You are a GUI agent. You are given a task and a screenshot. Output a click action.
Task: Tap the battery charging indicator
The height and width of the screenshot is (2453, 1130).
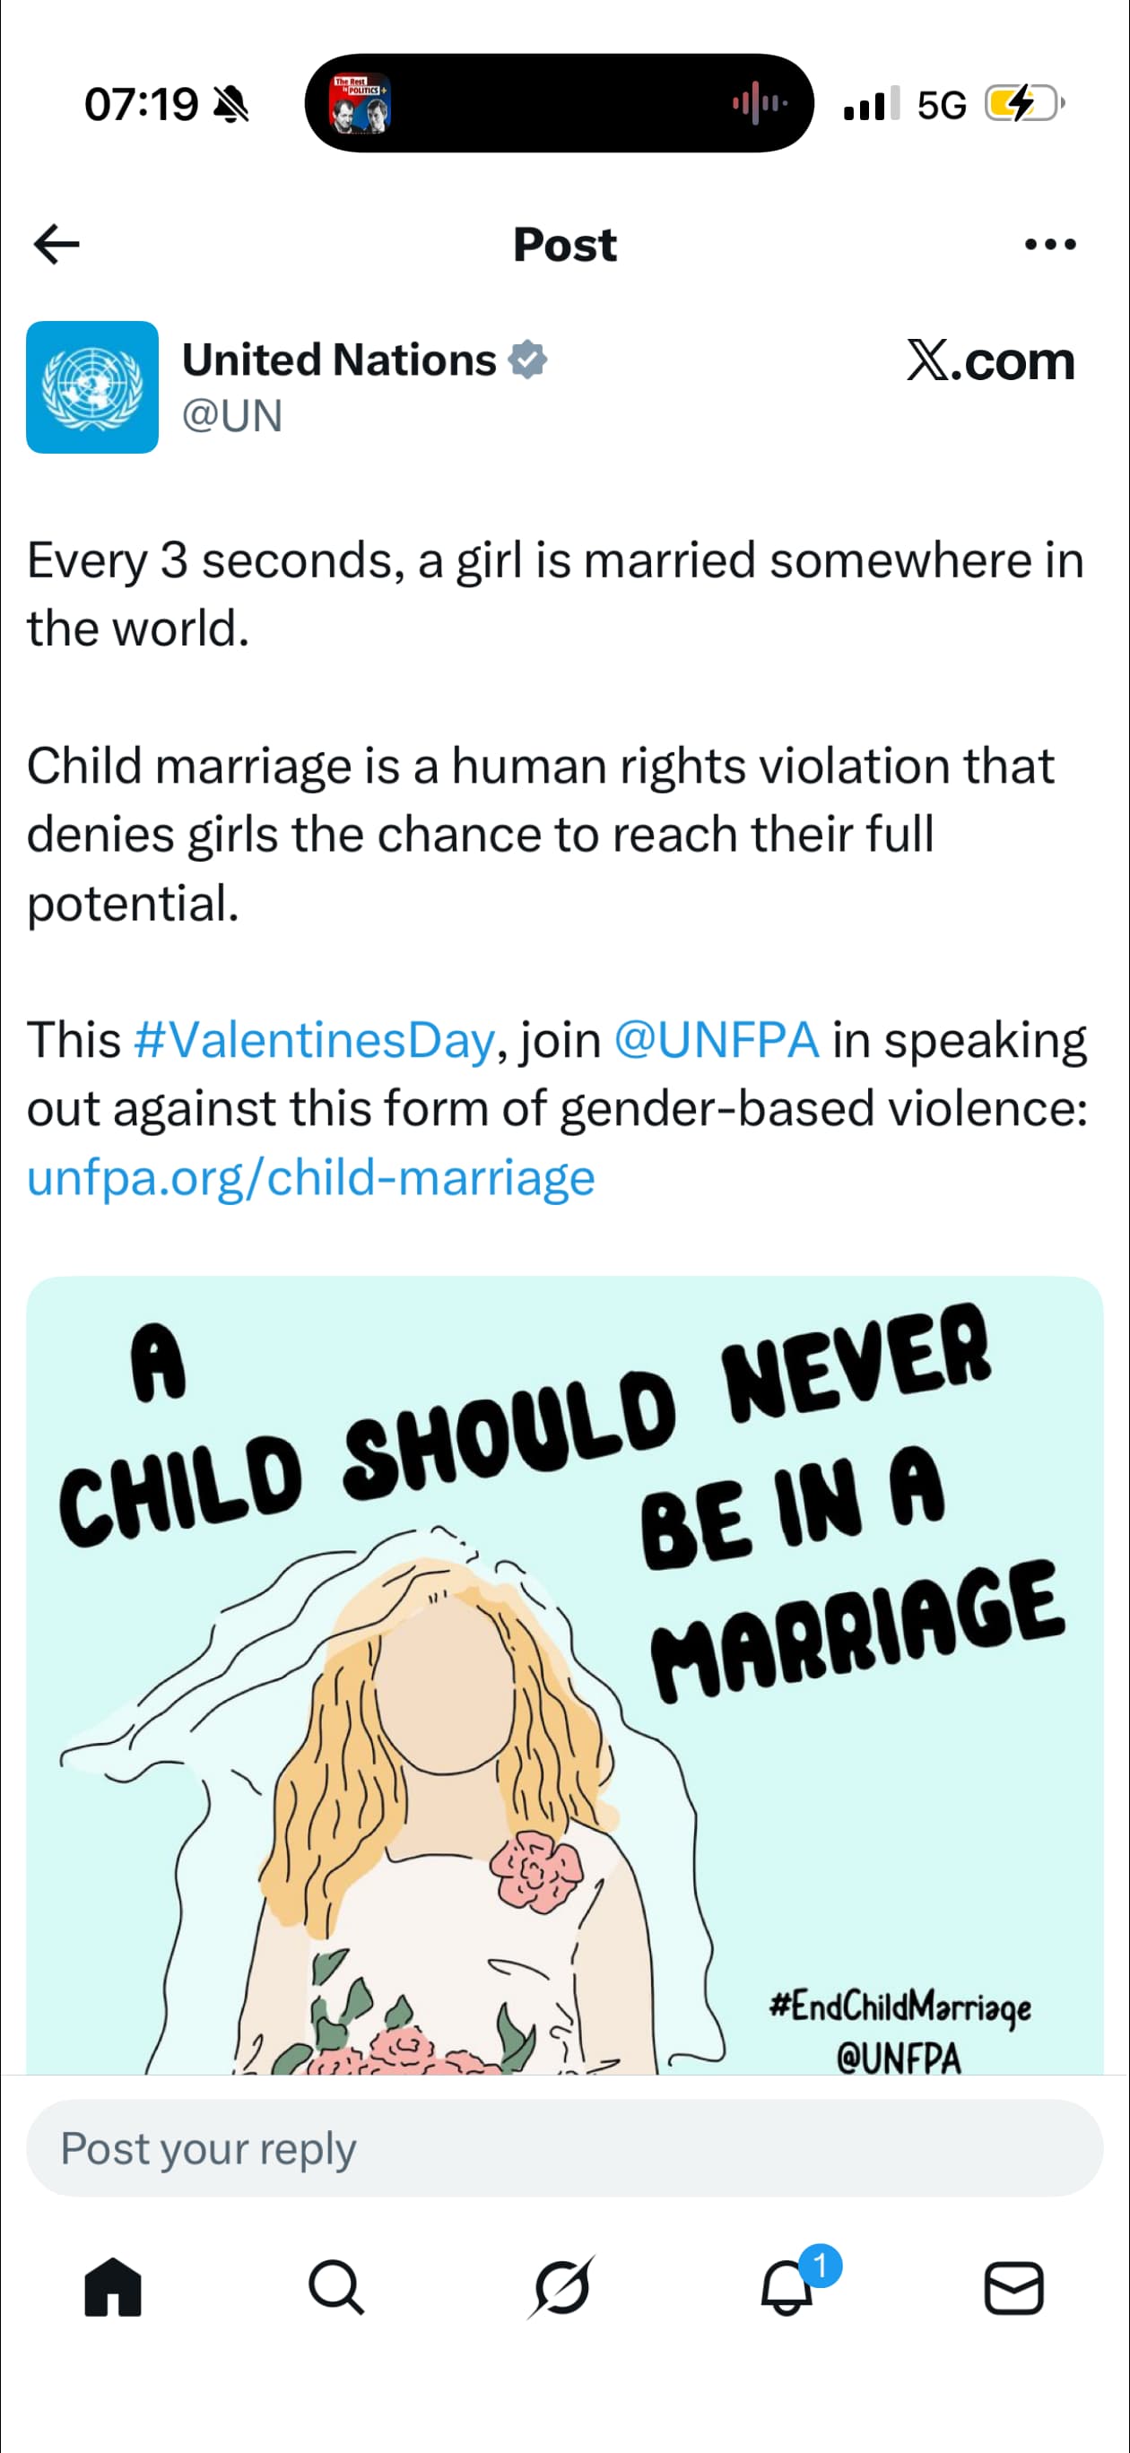[1023, 104]
